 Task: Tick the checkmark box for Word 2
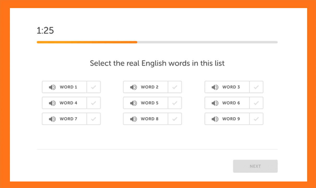point(175,87)
